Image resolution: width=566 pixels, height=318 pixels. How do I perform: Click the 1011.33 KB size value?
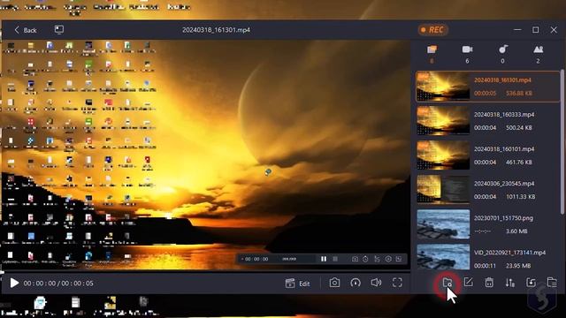tap(521, 197)
